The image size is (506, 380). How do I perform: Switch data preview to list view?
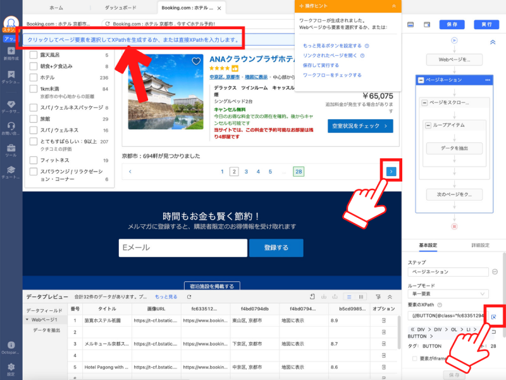coord(349,296)
